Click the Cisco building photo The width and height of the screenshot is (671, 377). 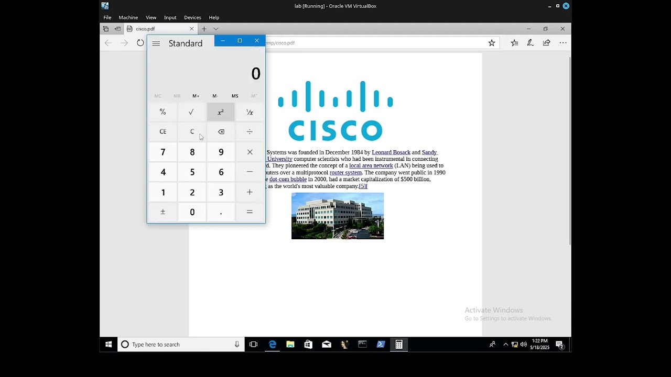click(x=338, y=216)
